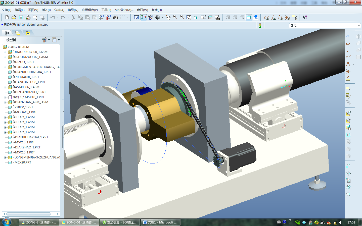Open the 应用程序(P) menu
362x226 pixels.
pyautogui.click(x=89, y=10)
